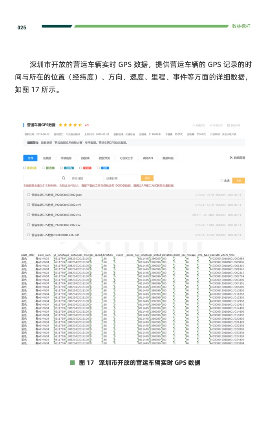The width and height of the screenshot is (267, 422).
Task: Tick the RDF format filter checkbox
Action: click(x=99, y=168)
